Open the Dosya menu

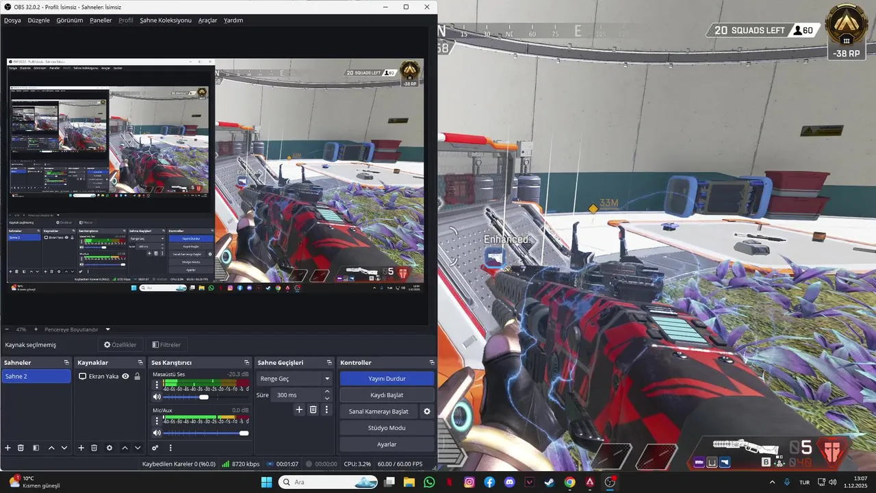coord(12,21)
